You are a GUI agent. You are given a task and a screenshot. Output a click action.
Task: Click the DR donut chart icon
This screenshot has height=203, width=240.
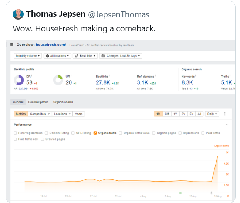[x=19, y=80]
